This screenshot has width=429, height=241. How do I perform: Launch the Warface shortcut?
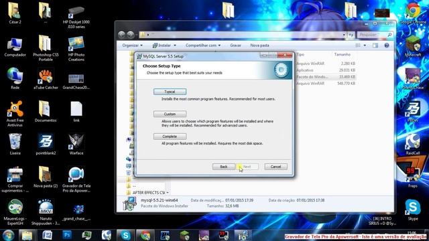[x=76, y=144]
